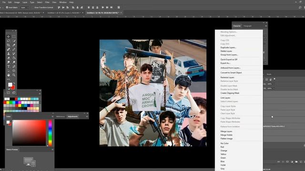Click the foreground white color swatch in toolbox
Image resolution: width=305 pixels, height=171 pixels.
(x=10, y=85)
